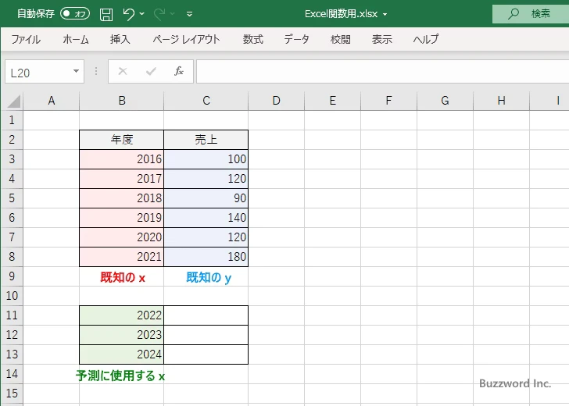569x406 pixels.
Task: Select row 1 header
Action: tap(12, 120)
